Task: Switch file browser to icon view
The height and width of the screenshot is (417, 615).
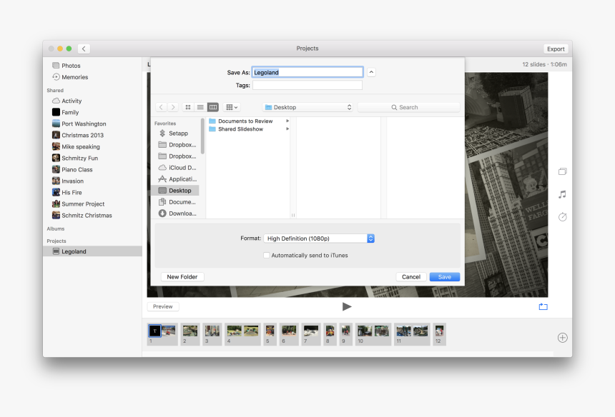Action: coord(188,107)
